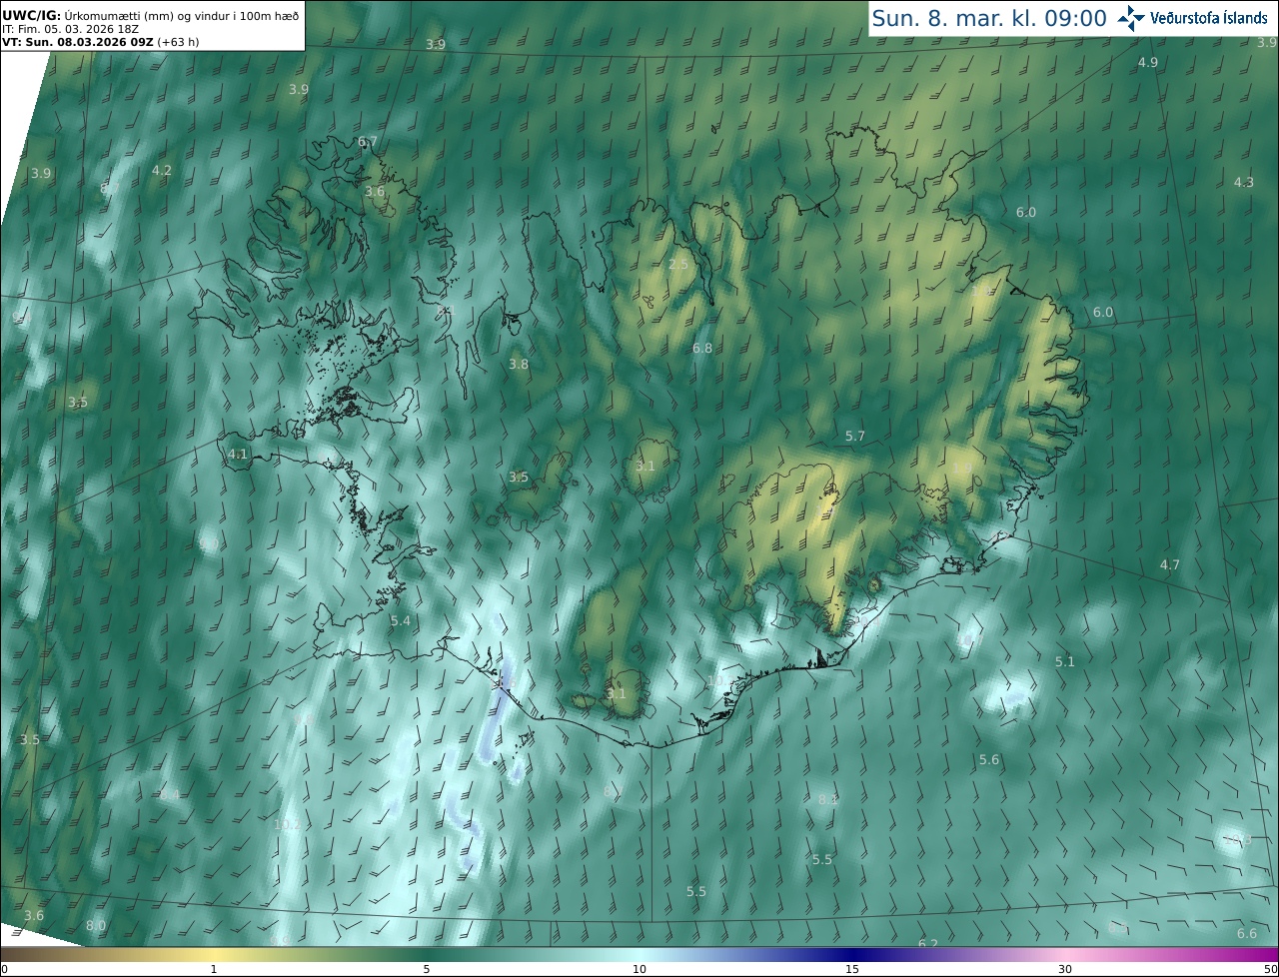Click the Veðurstofa Íslands name text
The image size is (1279, 977).
[x=1209, y=18]
